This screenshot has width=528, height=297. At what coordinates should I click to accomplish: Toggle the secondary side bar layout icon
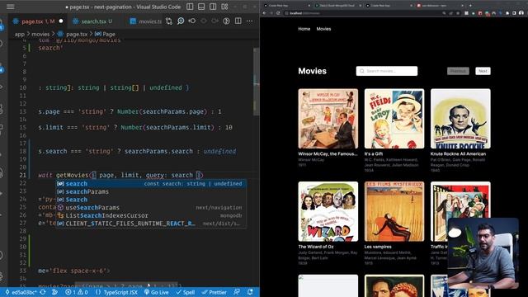pos(213,7)
